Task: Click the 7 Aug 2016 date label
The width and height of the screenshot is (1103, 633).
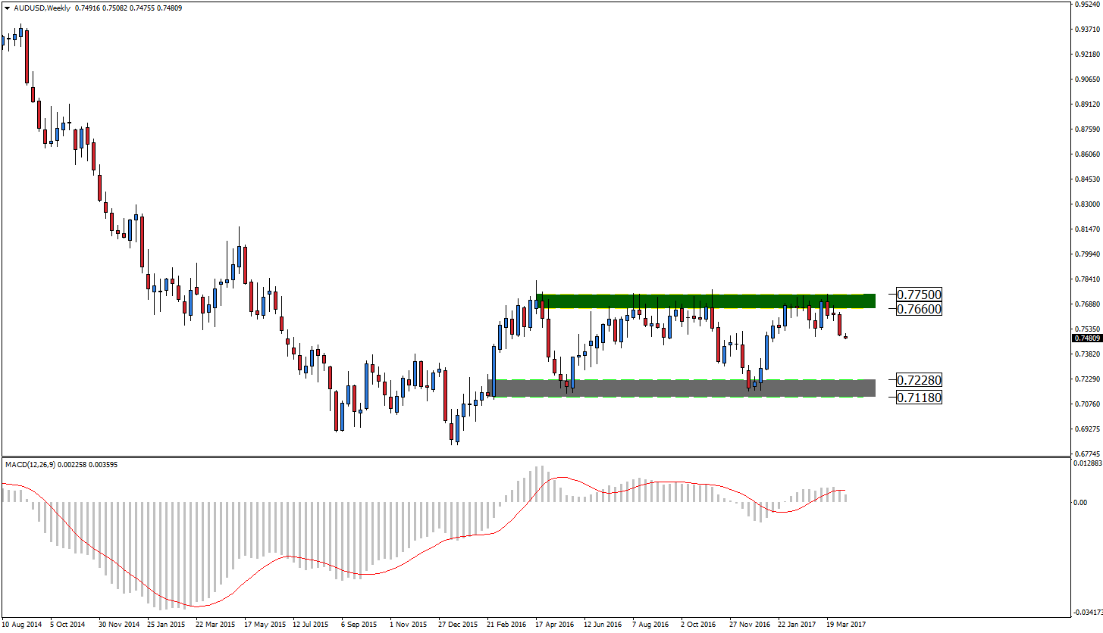Action: (x=650, y=625)
